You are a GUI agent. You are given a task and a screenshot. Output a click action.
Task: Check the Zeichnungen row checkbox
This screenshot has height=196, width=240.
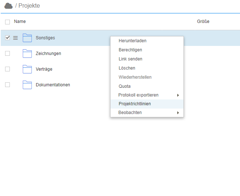[7, 54]
